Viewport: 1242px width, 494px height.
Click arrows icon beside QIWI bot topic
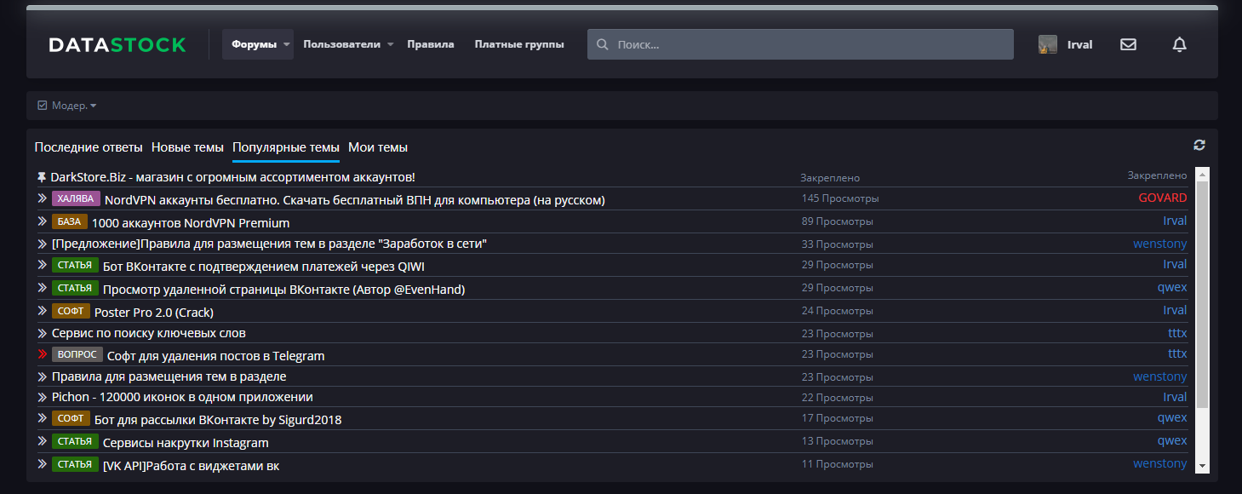[42, 264]
